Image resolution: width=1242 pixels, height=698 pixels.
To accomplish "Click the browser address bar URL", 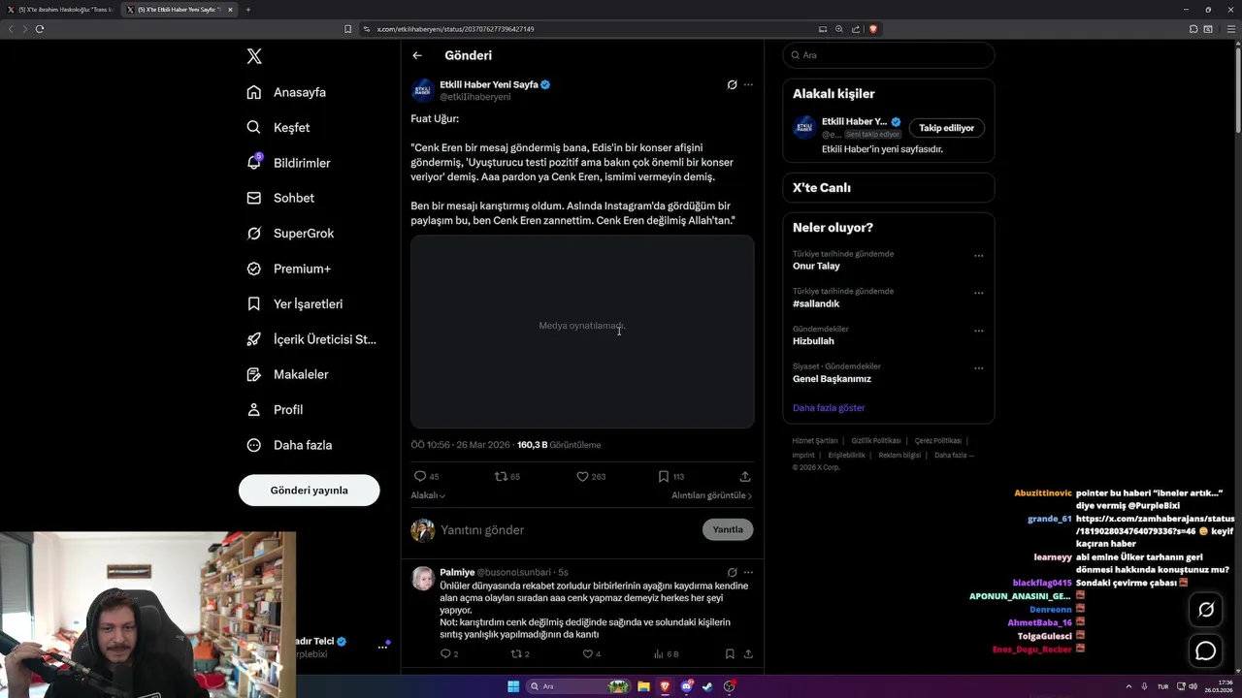I will point(456,29).
